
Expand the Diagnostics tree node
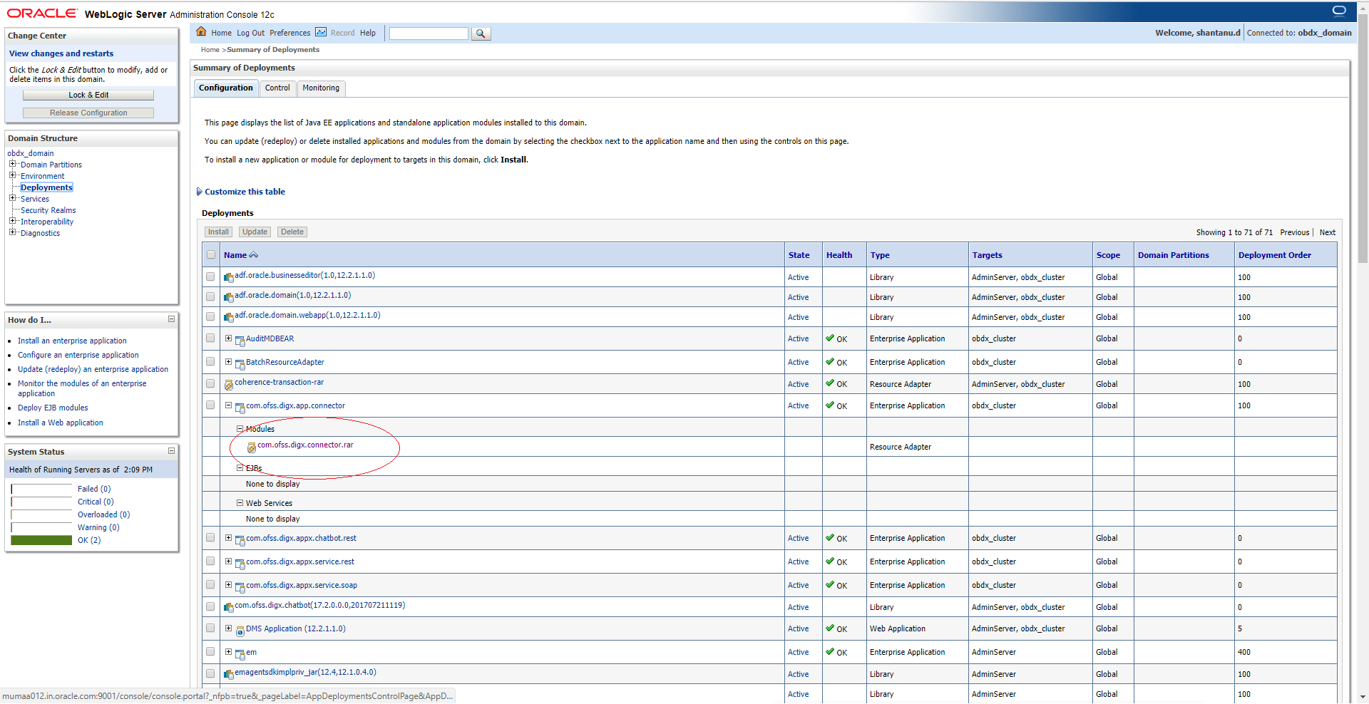(12, 232)
